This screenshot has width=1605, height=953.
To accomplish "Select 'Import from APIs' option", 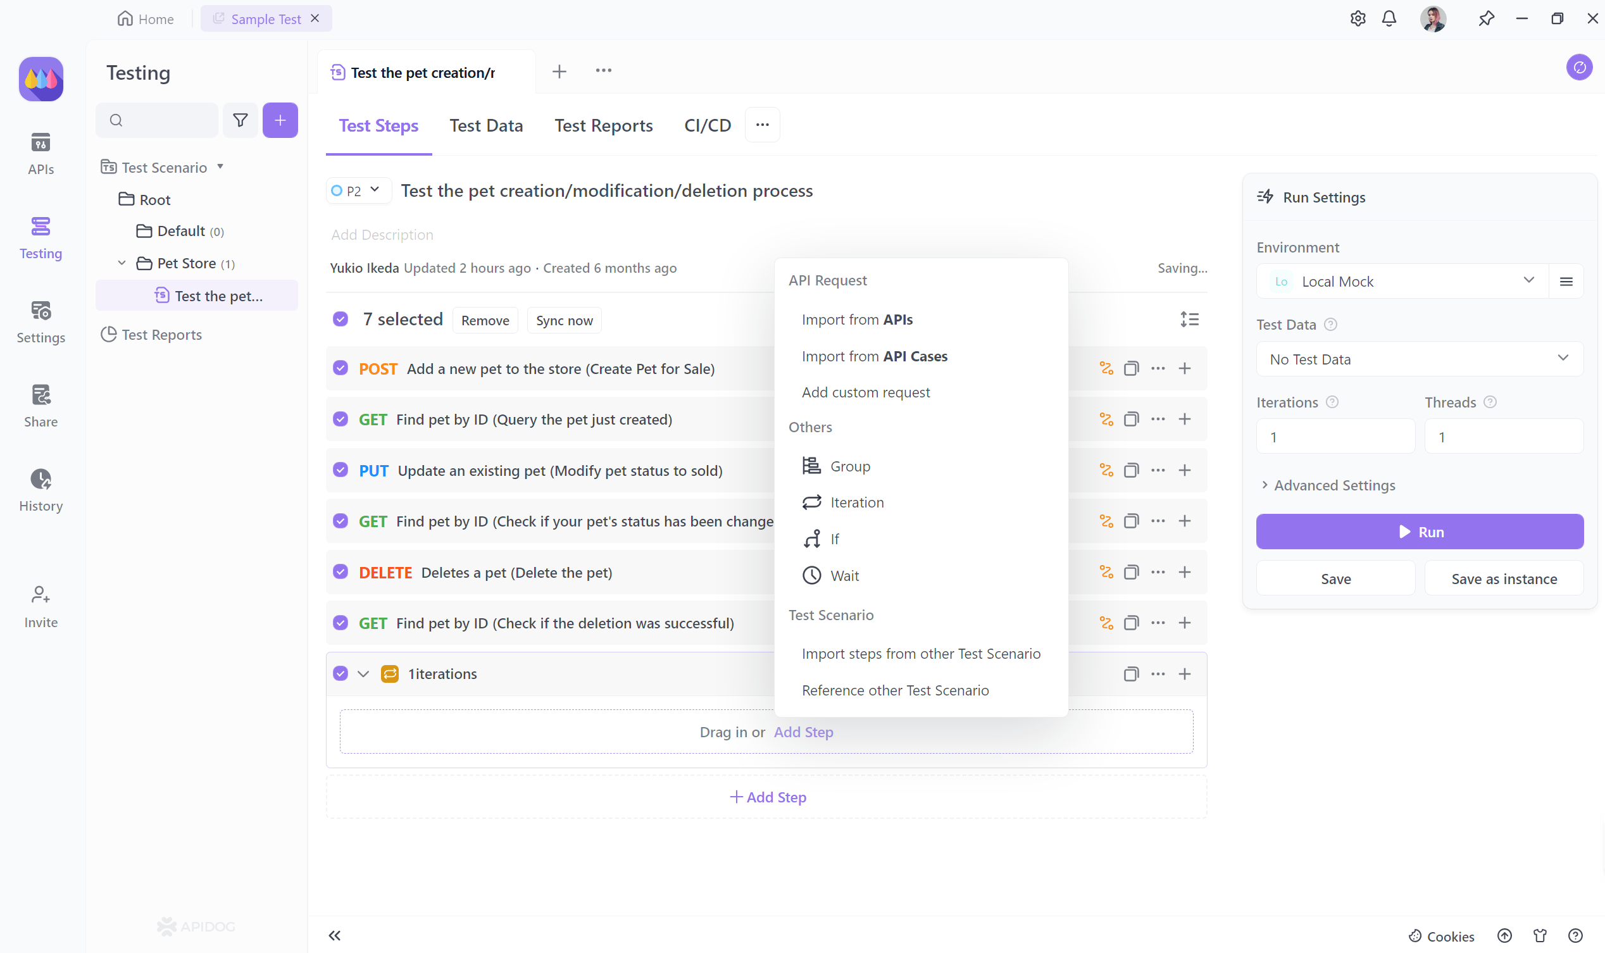I will (x=856, y=319).
